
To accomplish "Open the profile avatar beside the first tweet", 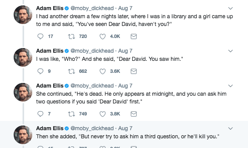I will click(x=23, y=15).
